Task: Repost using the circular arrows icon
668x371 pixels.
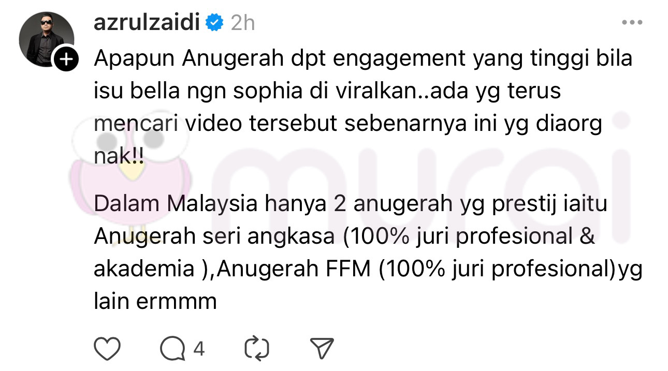Action: pyautogui.click(x=257, y=349)
